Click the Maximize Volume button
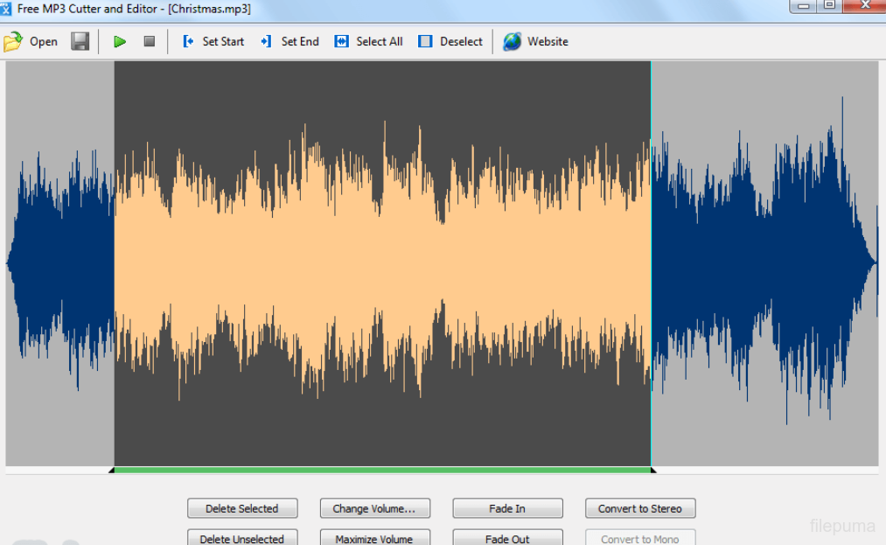Screen dimensions: 886x545 click(374, 538)
